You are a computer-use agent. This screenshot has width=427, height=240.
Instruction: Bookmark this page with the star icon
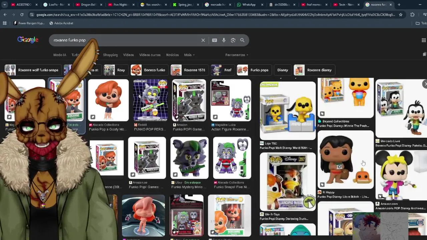click(x=401, y=15)
